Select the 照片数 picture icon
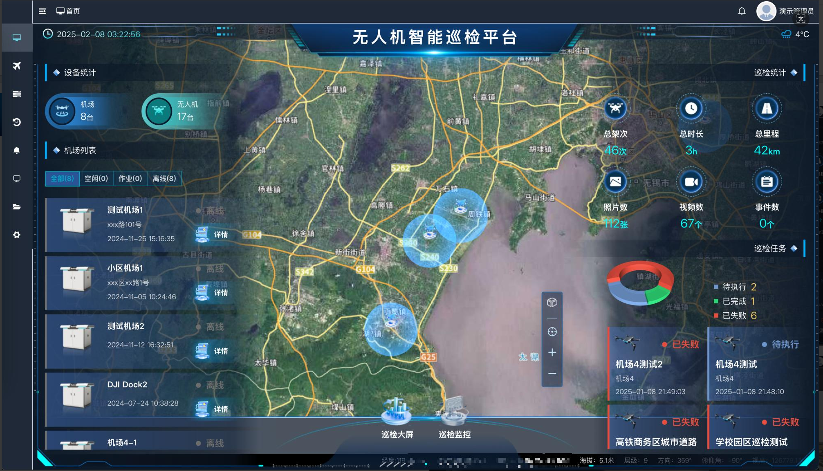Screen dimensions: 823x471 coord(615,182)
